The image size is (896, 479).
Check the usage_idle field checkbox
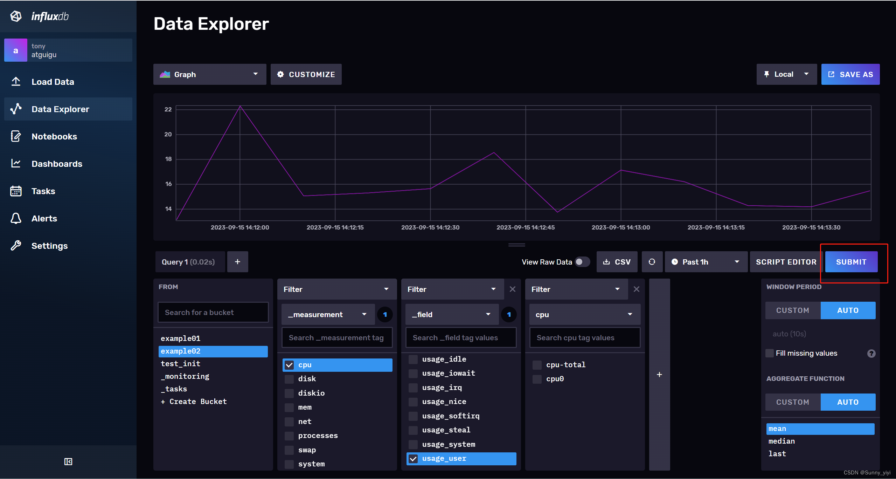point(413,359)
